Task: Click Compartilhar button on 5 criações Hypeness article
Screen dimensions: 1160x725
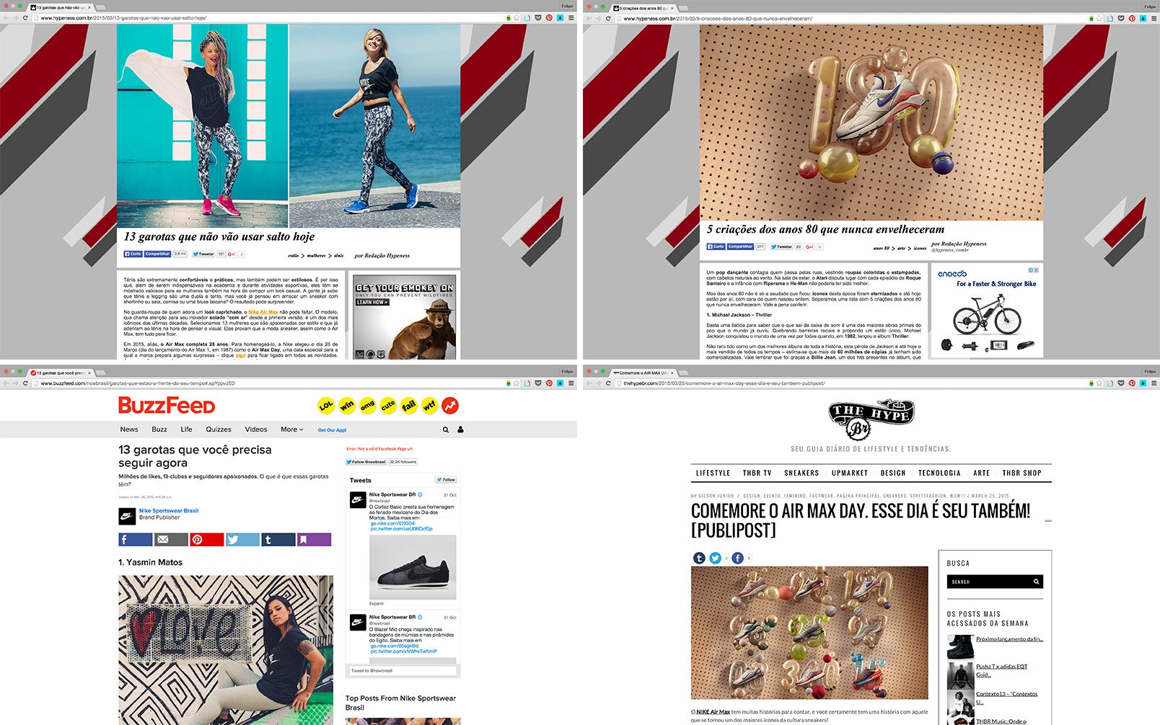Action: (740, 246)
